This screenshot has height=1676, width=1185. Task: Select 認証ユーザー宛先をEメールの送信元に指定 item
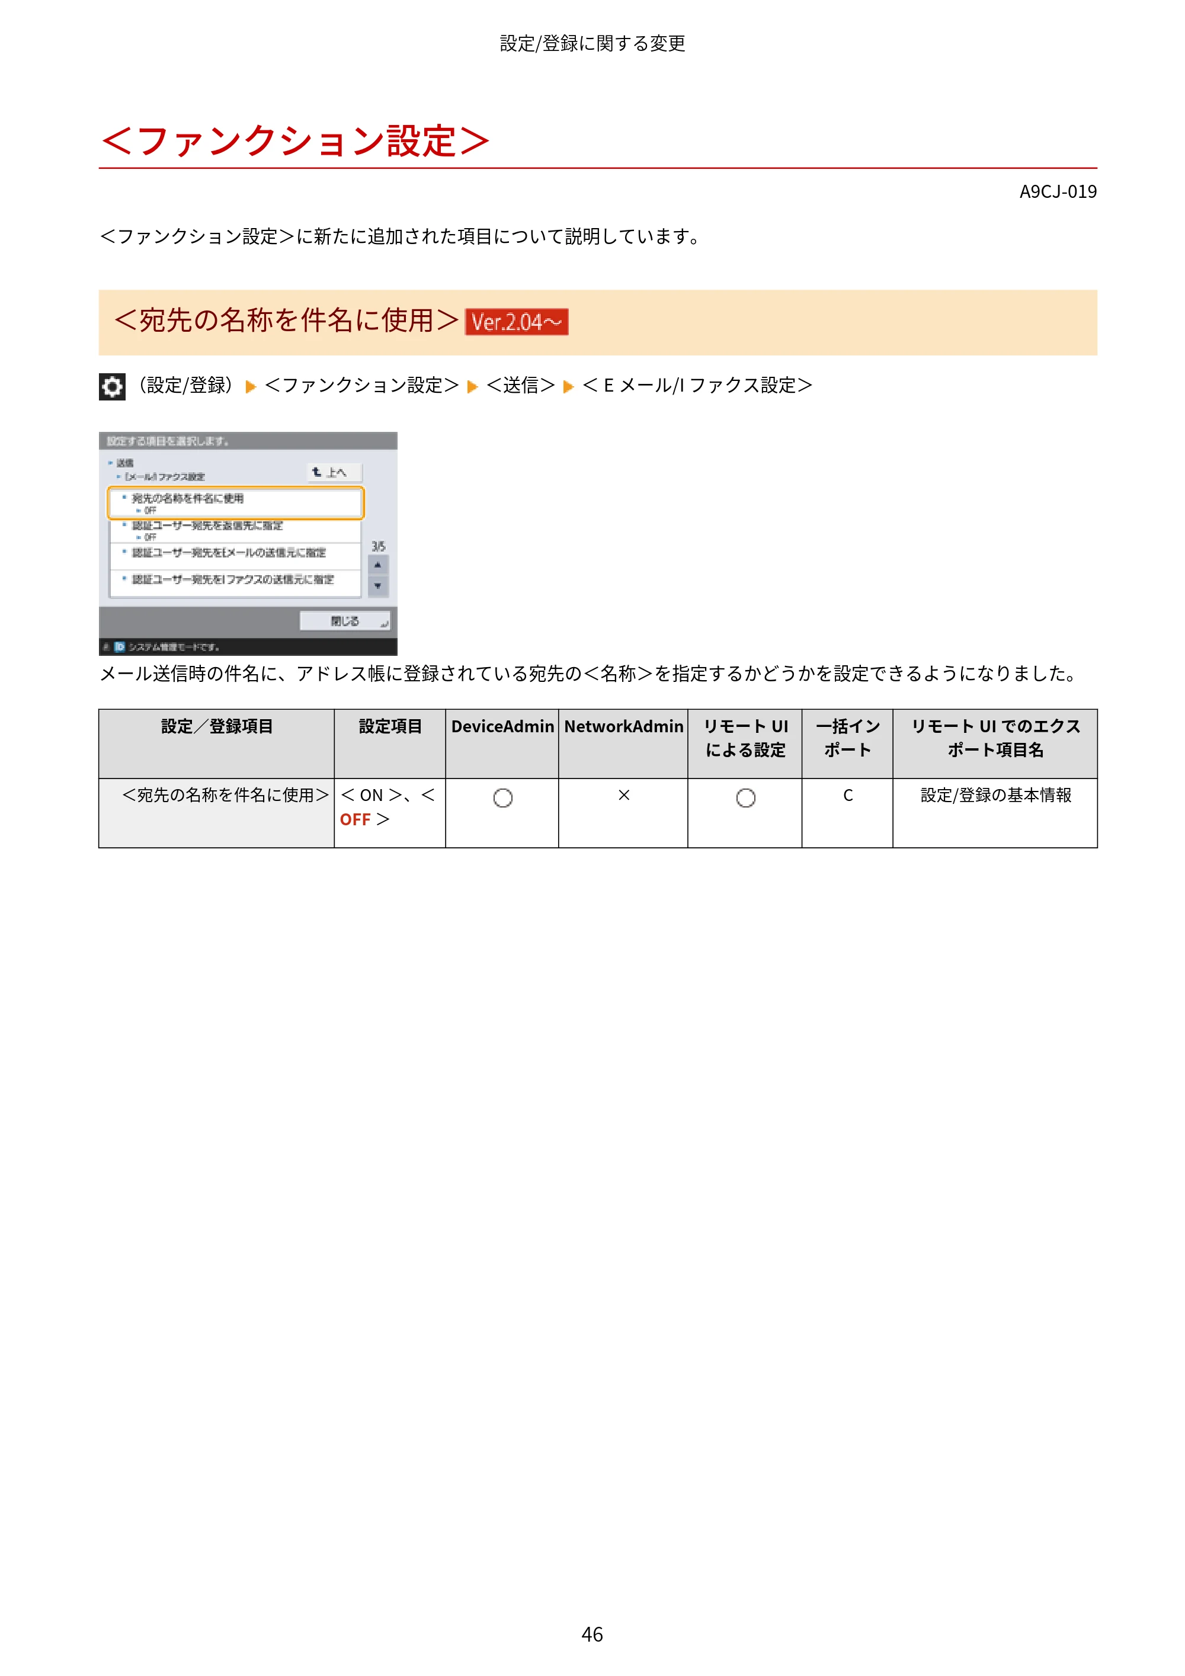[x=235, y=556]
